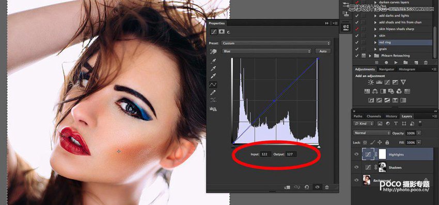Screen dimensions: 439x205
Task: Click the Output value field
Action: tap(291, 154)
